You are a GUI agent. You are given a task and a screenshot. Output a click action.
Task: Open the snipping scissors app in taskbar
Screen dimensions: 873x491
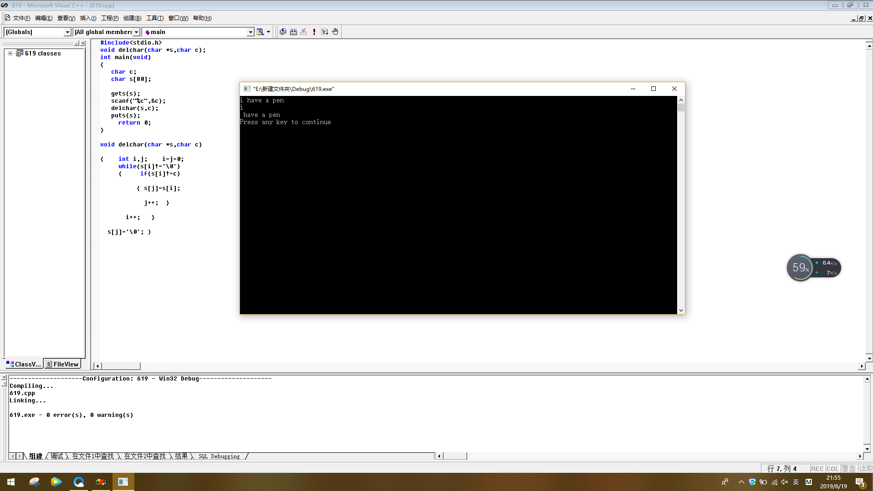click(34, 482)
